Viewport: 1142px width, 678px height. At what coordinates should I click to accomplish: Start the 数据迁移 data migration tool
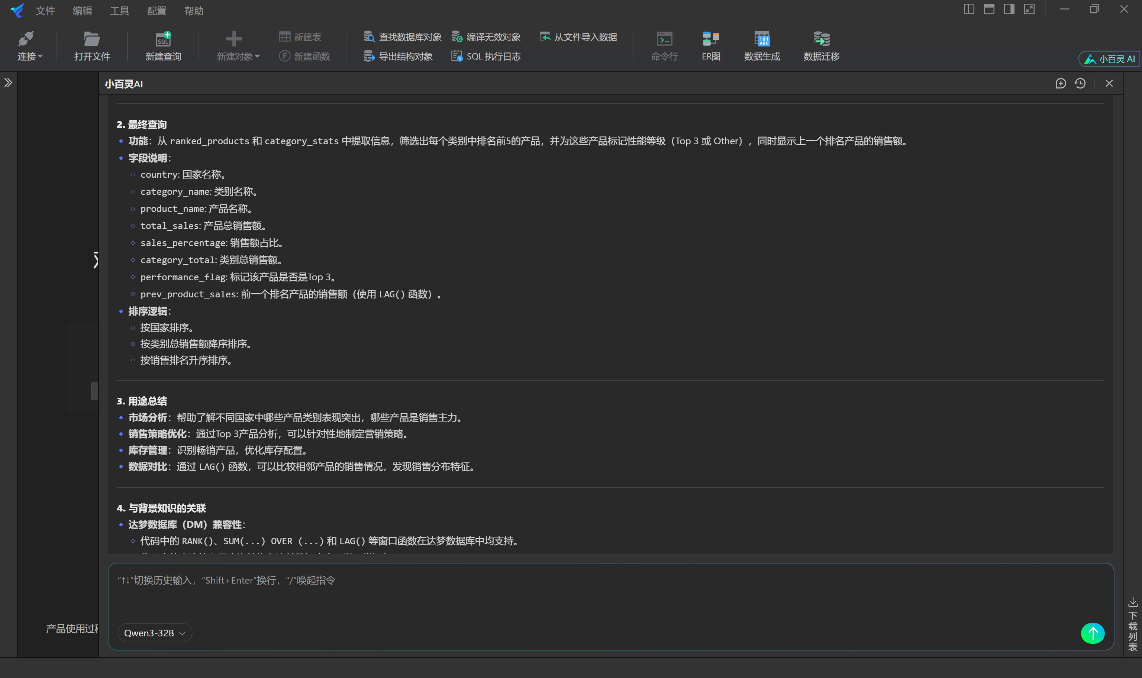tap(820, 45)
